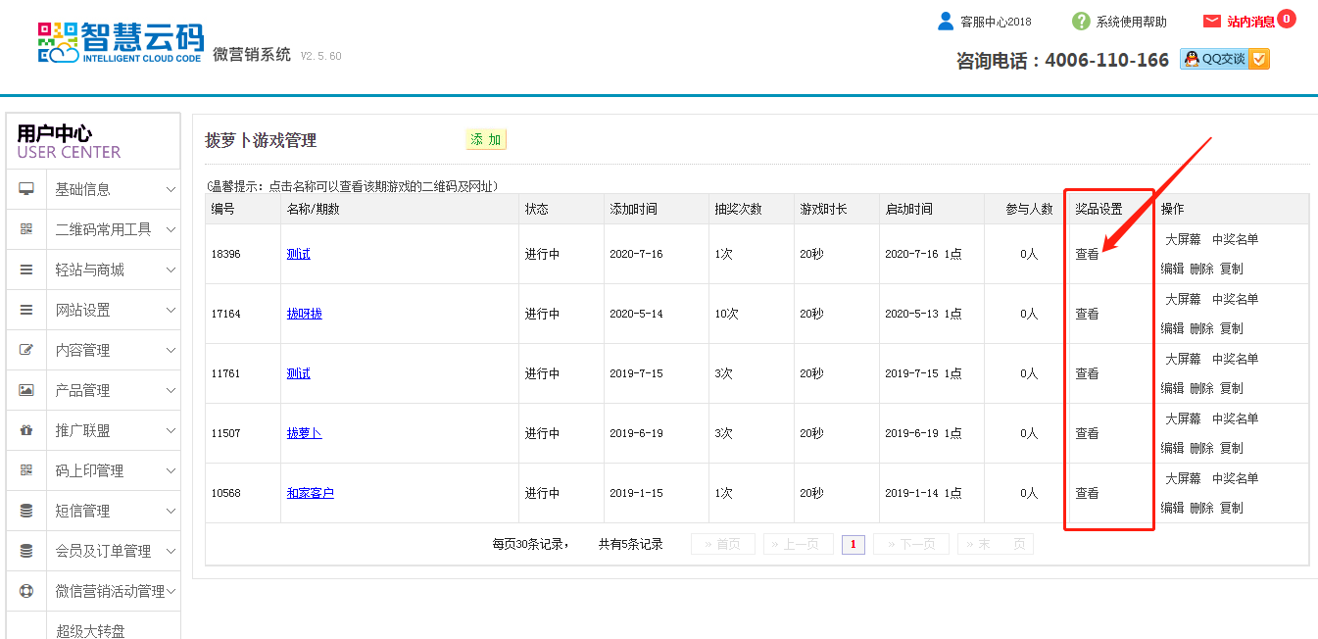Click the lifebuoy icon beside 微信营销活动管理
The height and width of the screenshot is (639, 1318).
(x=26, y=591)
